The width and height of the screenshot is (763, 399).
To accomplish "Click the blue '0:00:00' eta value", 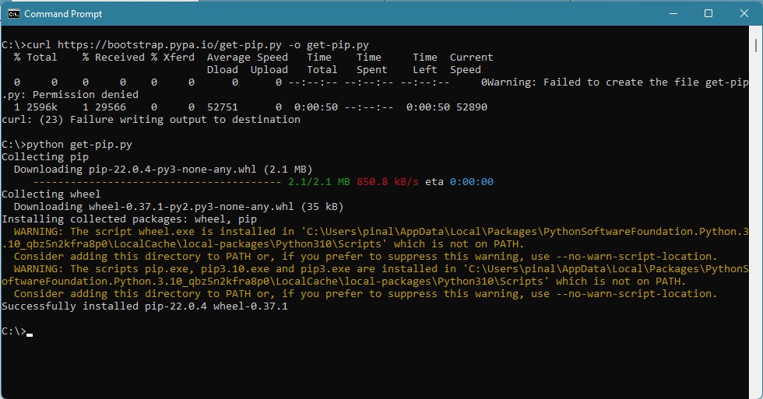I will coord(472,182).
